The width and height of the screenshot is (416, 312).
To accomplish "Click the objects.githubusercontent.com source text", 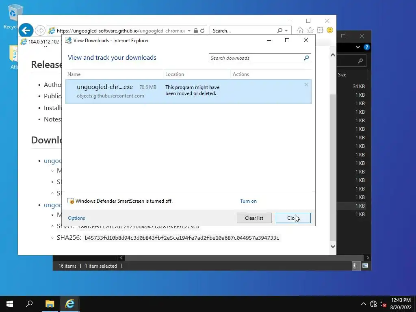I will (x=110, y=96).
